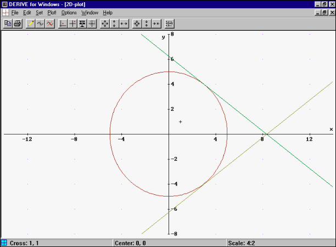336x247 pixels.
Task: Click the x-axis label 4
Action: click(x=215, y=139)
